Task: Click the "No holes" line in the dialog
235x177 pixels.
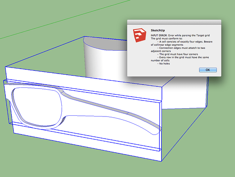Action: coord(164,63)
